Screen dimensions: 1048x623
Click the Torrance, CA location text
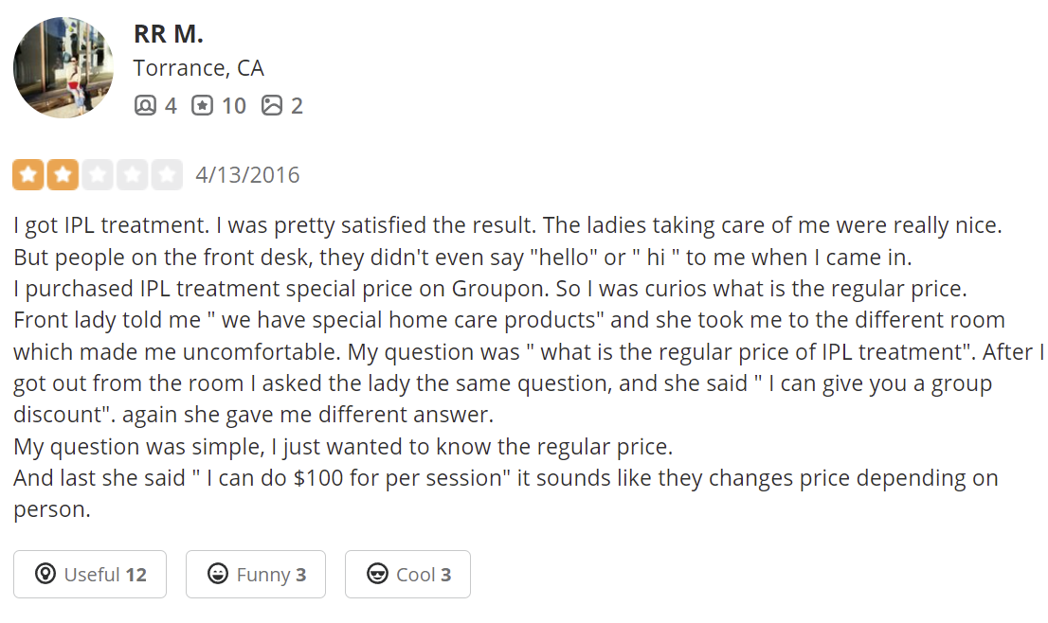(x=198, y=68)
